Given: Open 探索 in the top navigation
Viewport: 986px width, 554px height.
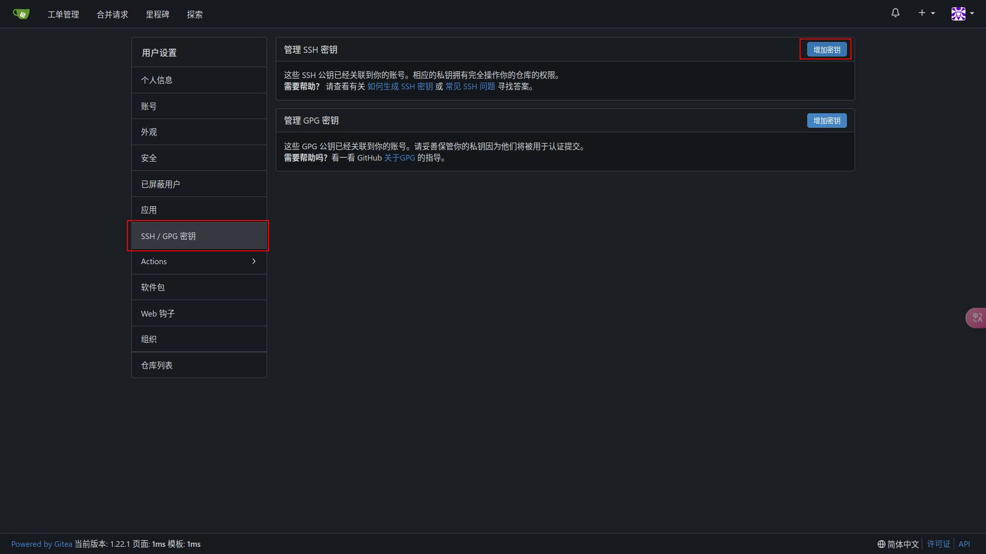Looking at the screenshot, I should point(195,14).
